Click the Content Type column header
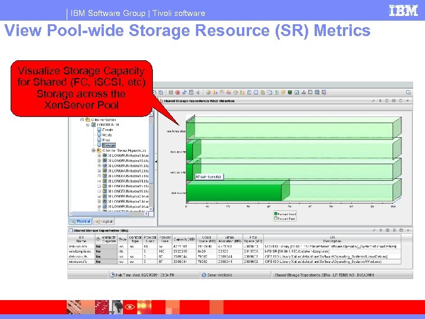 click(x=135, y=239)
